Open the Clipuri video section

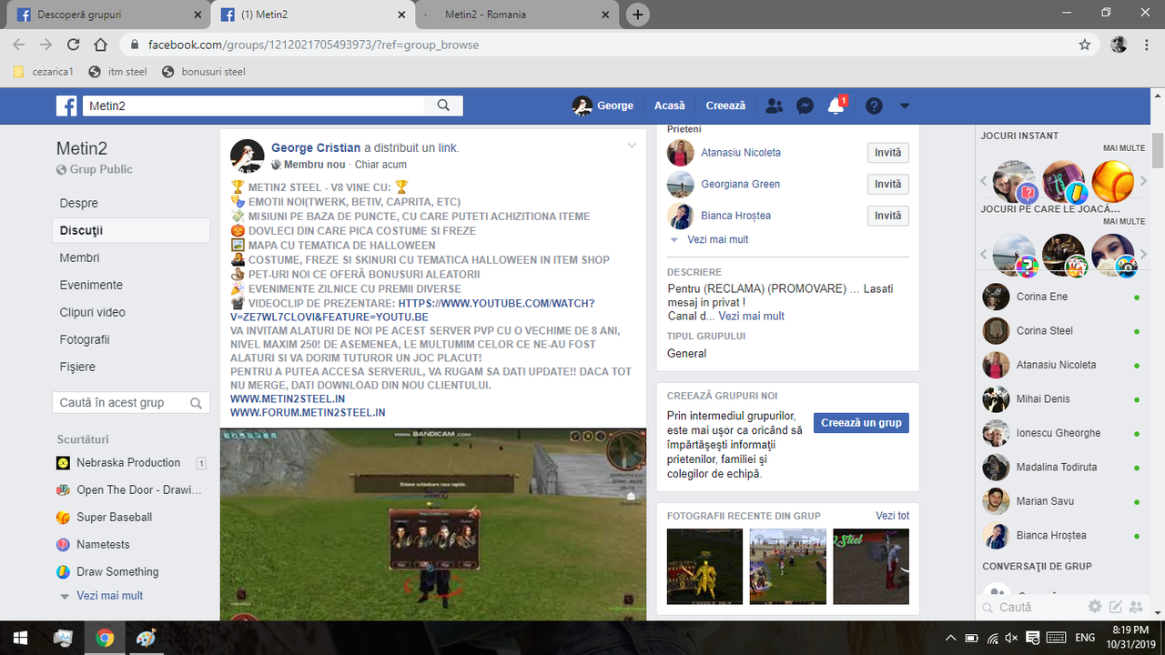(93, 312)
